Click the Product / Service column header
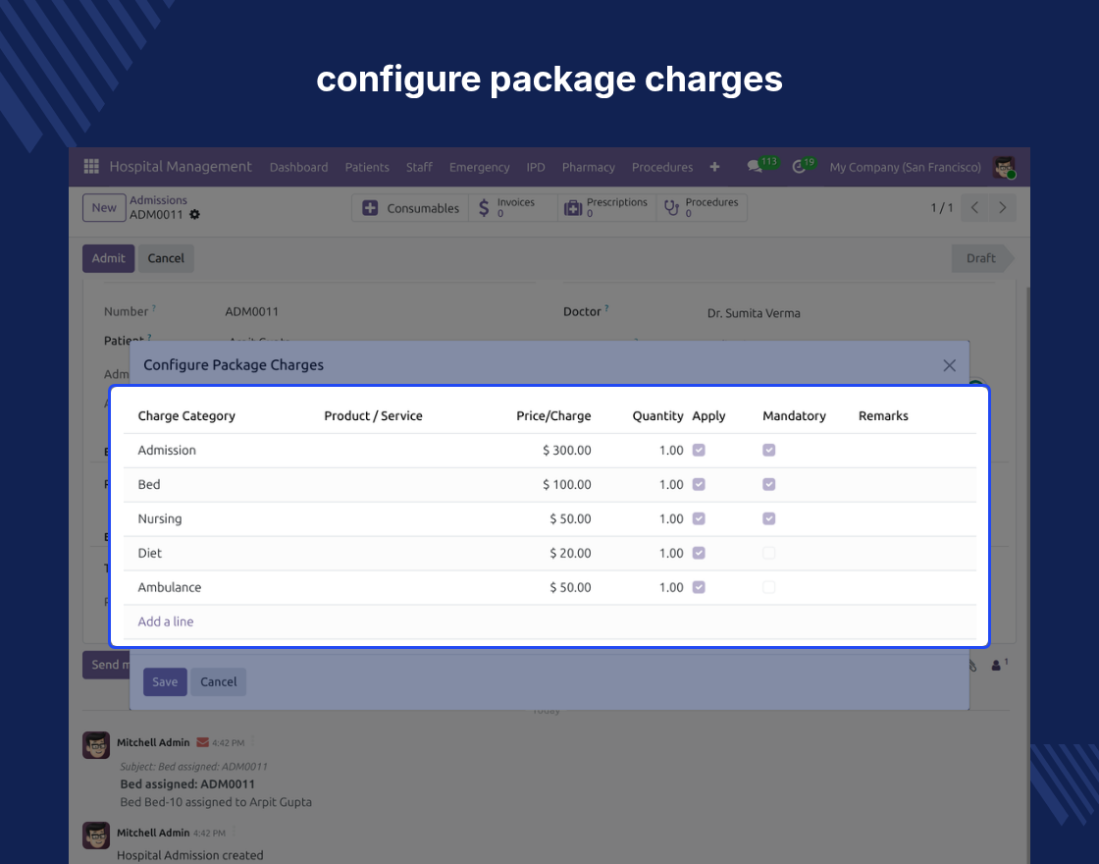1099x864 pixels. (x=373, y=416)
